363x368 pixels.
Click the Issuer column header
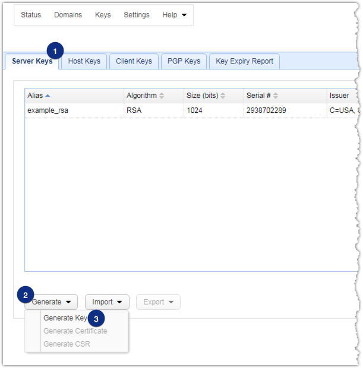[x=339, y=96]
